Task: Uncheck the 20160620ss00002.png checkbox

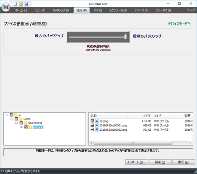Action: (x=92, y=130)
